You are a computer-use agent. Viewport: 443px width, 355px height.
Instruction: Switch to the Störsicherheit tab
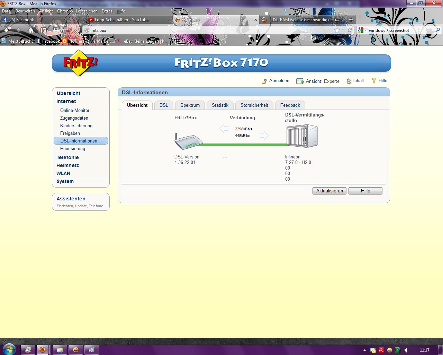tap(254, 105)
